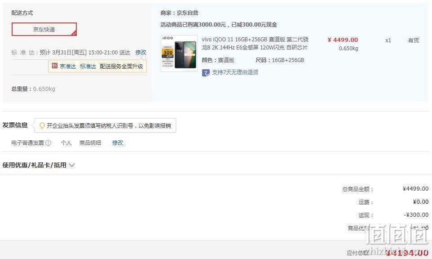This screenshot has width=432, height=259.
Task: Click the ¥4499.00 red product price
Action: click(343, 40)
